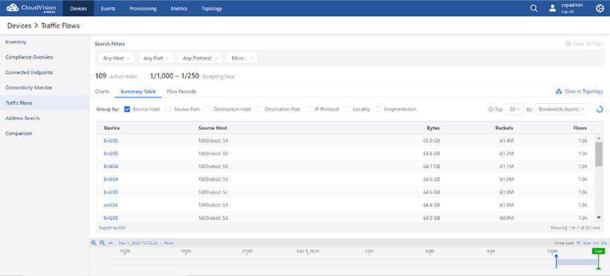Click the refresh spinner icon

(x=599, y=109)
